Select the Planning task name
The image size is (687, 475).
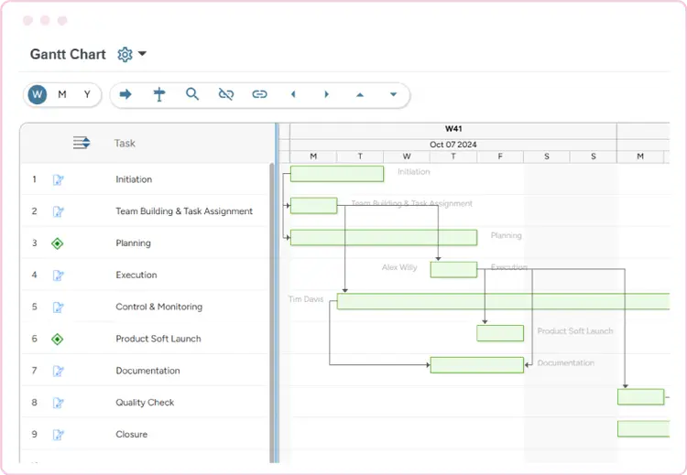133,243
